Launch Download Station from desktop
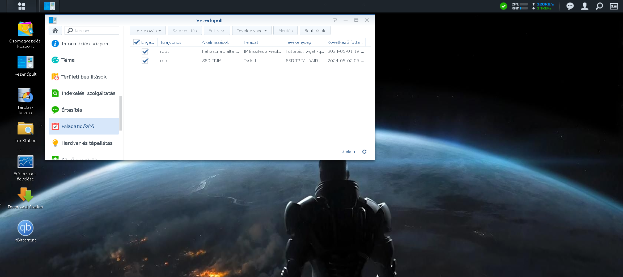 coord(26,195)
